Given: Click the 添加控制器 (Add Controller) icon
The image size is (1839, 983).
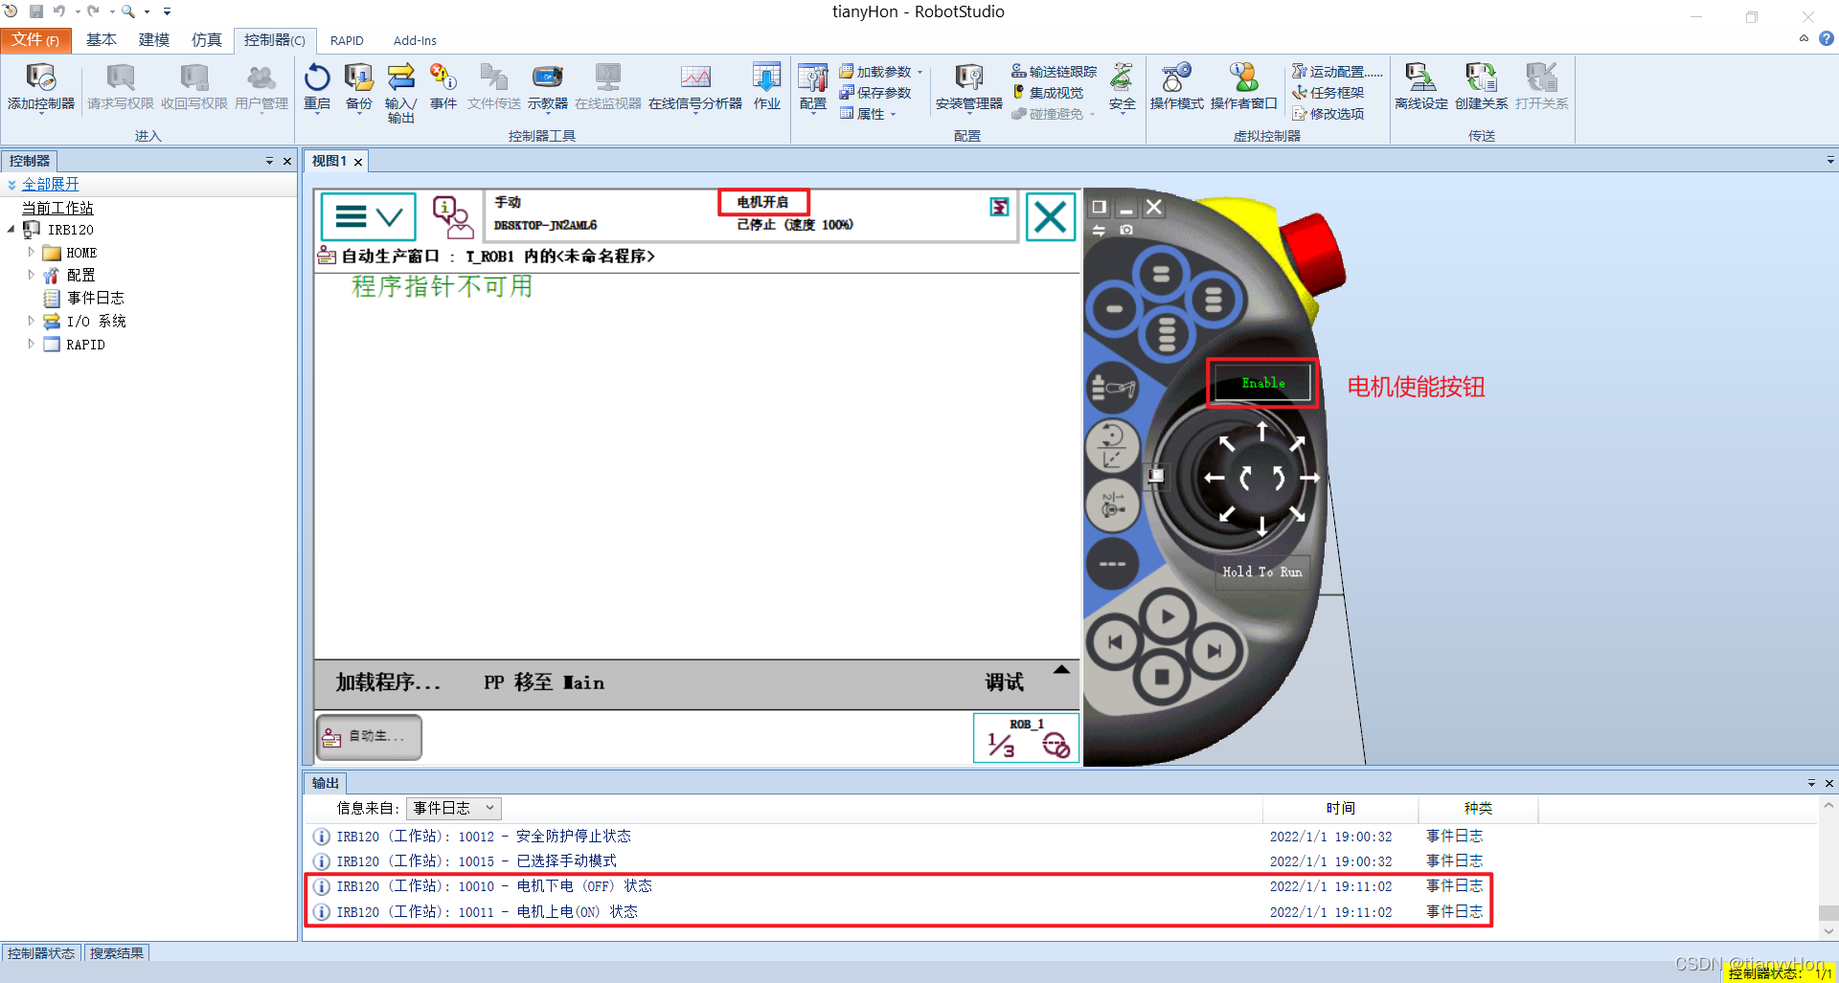Looking at the screenshot, I should click(x=41, y=86).
